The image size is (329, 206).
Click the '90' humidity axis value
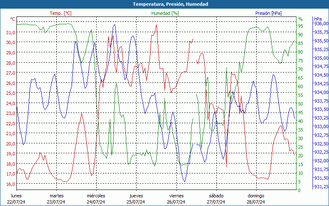[x=301, y=35]
